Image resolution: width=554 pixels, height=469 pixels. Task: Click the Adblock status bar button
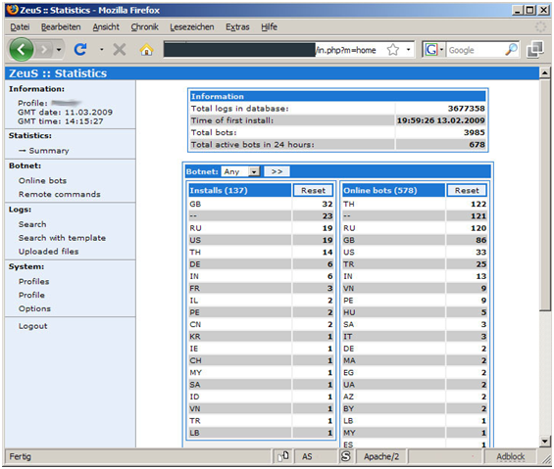510,456
